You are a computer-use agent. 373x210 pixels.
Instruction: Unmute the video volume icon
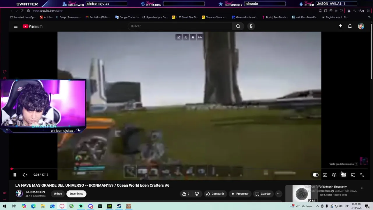tap(25, 175)
